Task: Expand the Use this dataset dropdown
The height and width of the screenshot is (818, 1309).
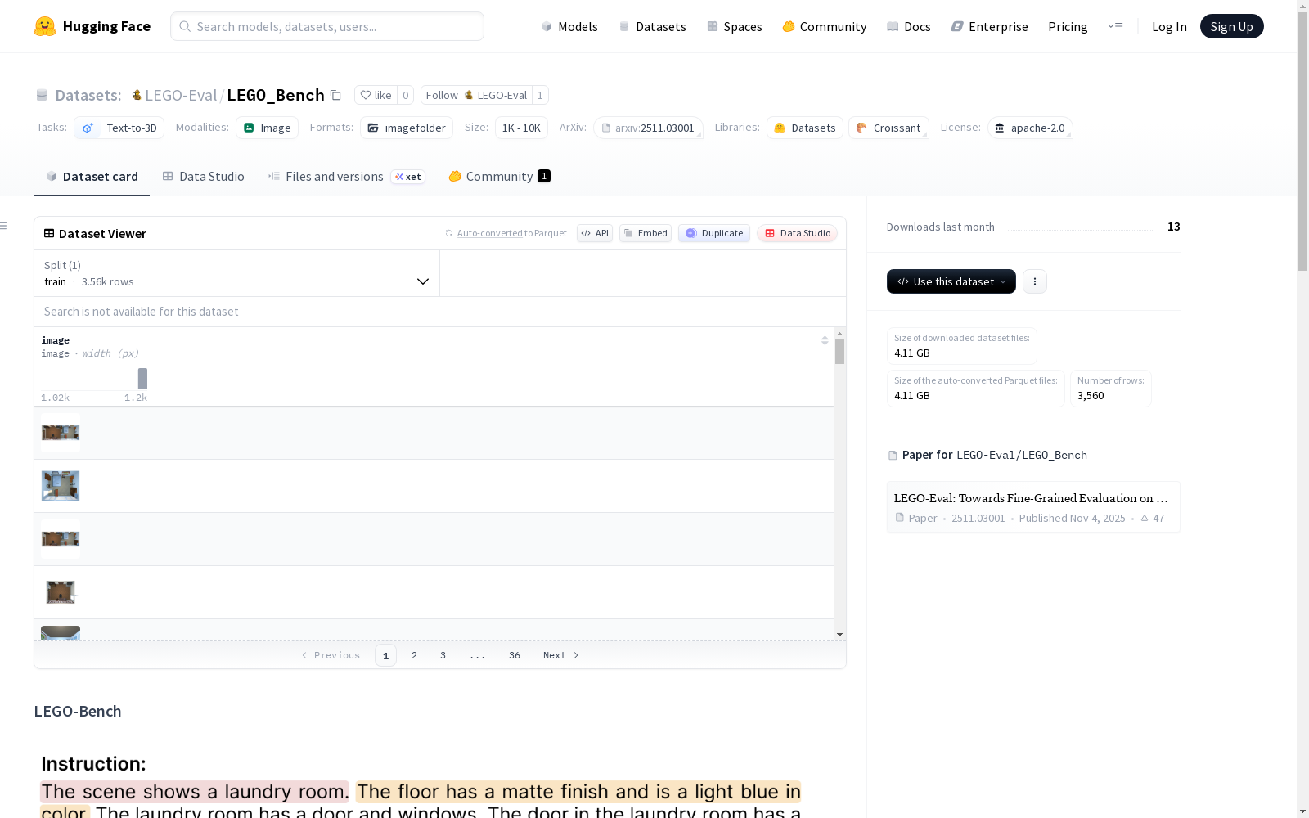Action: pyautogui.click(x=951, y=281)
